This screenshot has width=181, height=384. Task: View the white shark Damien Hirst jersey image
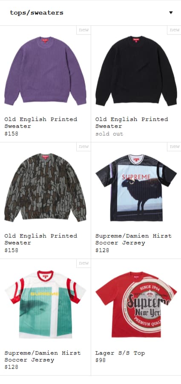(x=46, y=304)
